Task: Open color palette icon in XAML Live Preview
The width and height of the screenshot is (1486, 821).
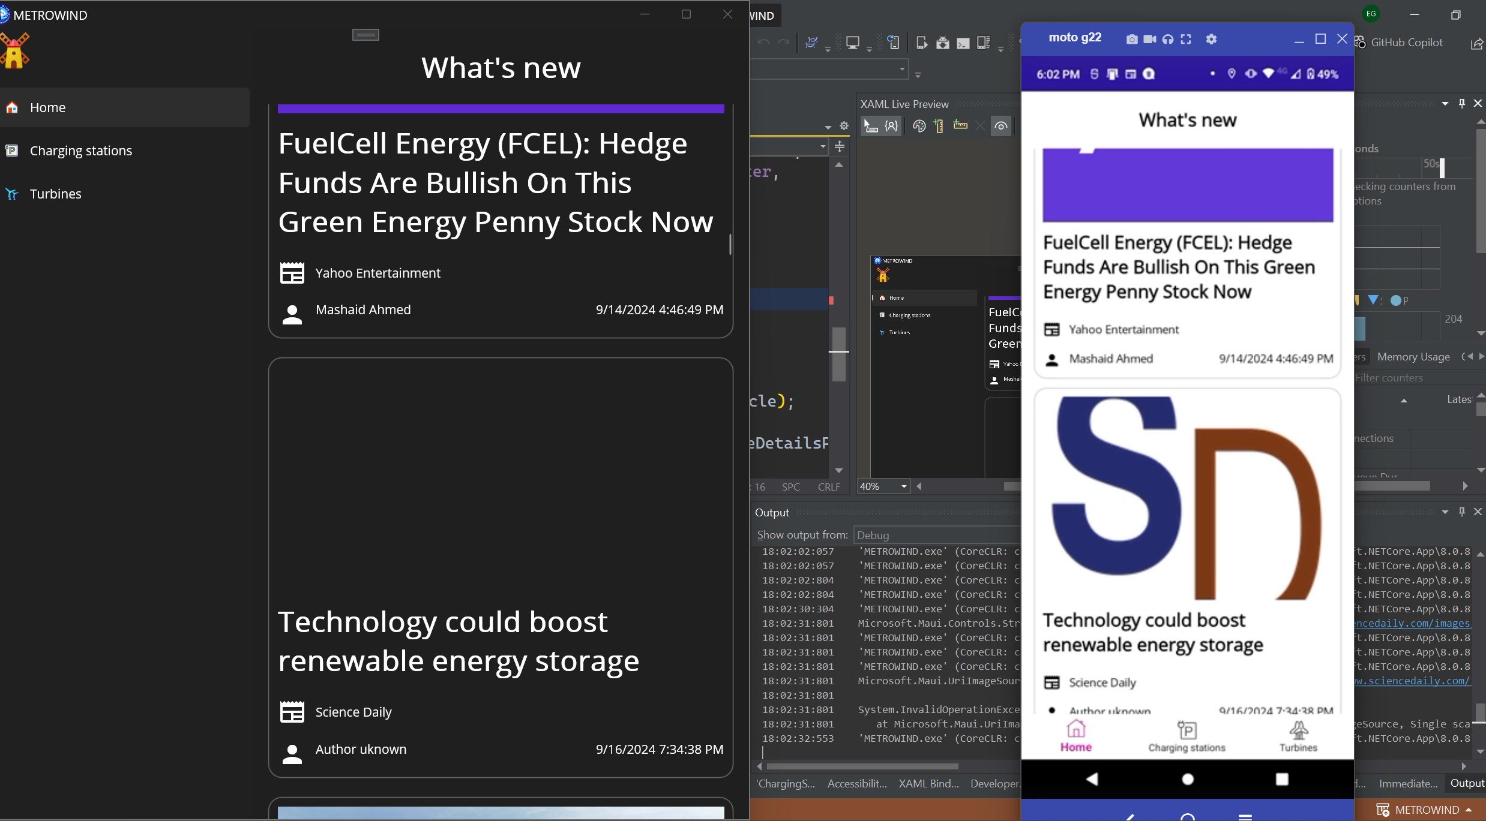Action: [919, 126]
